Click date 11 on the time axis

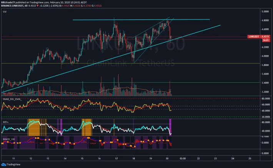coord(13,158)
